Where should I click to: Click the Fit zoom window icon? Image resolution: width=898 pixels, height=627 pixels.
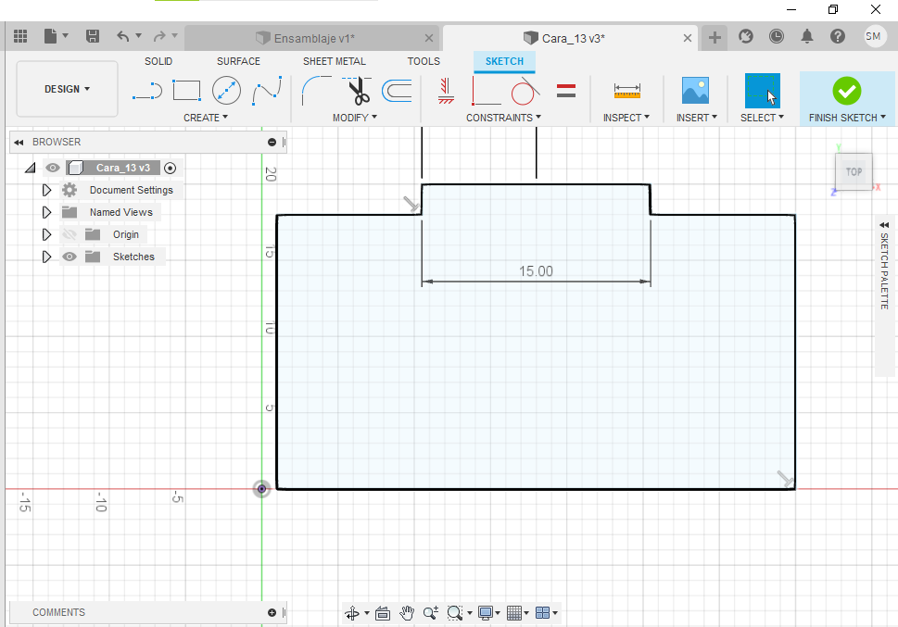455,613
